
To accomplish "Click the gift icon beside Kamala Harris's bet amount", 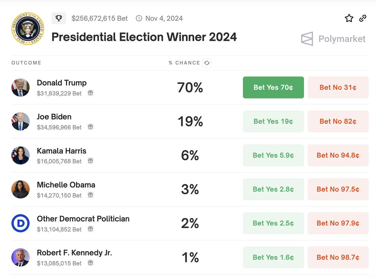I will 90,161.
